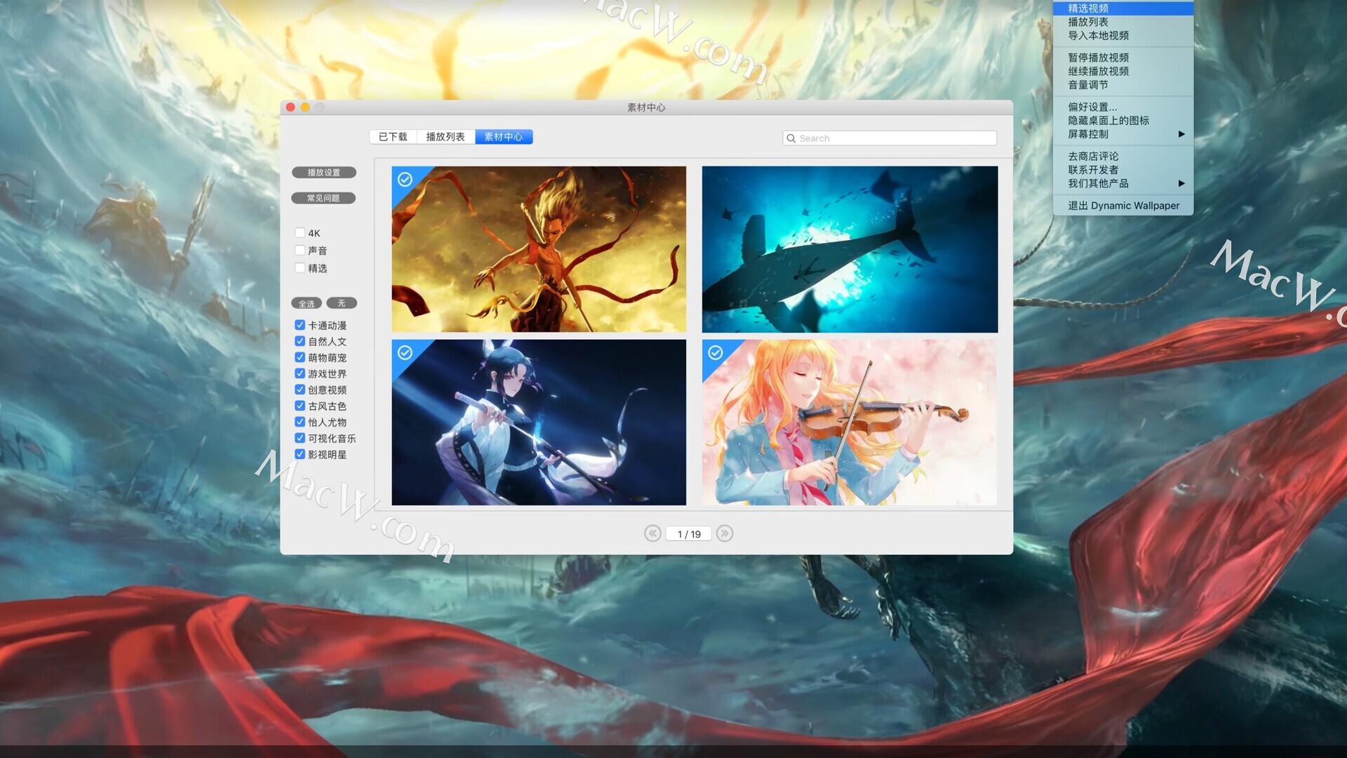1347x758 pixels.
Task: Select 导入本地视频 menu item
Action: (1122, 36)
